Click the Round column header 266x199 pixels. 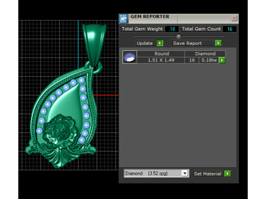pos(161,54)
